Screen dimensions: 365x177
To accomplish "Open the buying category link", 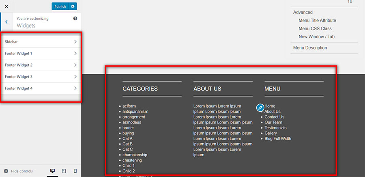I will point(128,133).
